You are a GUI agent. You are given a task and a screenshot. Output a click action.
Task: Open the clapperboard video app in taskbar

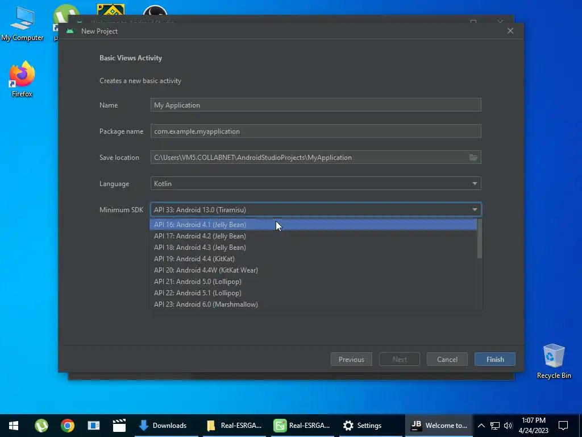[119, 426]
